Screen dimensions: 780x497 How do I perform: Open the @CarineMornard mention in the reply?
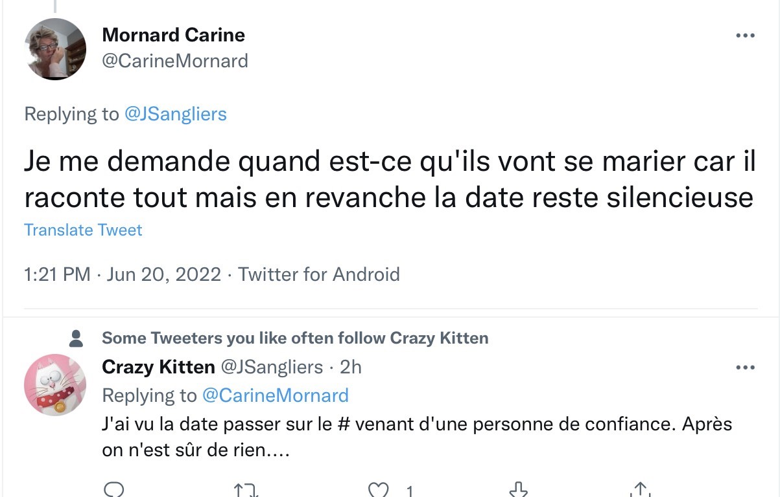275,395
